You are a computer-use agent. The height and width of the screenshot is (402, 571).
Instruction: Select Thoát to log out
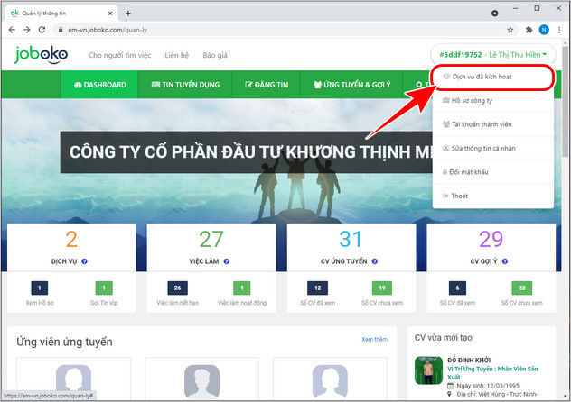pos(493,196)
